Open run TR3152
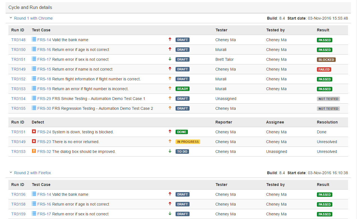 coord(18,79)
